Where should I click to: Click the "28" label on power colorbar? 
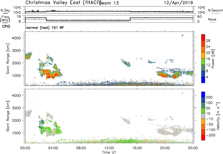point(208,41)
